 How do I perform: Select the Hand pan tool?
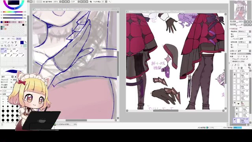coord(12,46)
